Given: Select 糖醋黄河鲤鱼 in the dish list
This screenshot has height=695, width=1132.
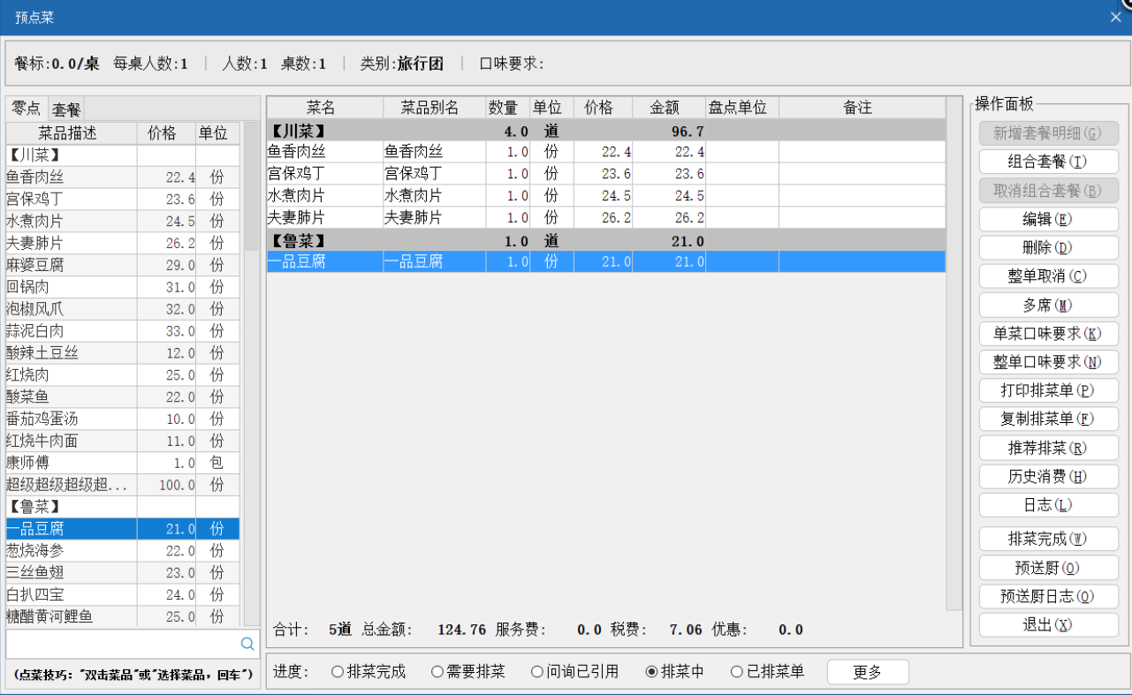Looking at the screenshot, I should [123, 616].
